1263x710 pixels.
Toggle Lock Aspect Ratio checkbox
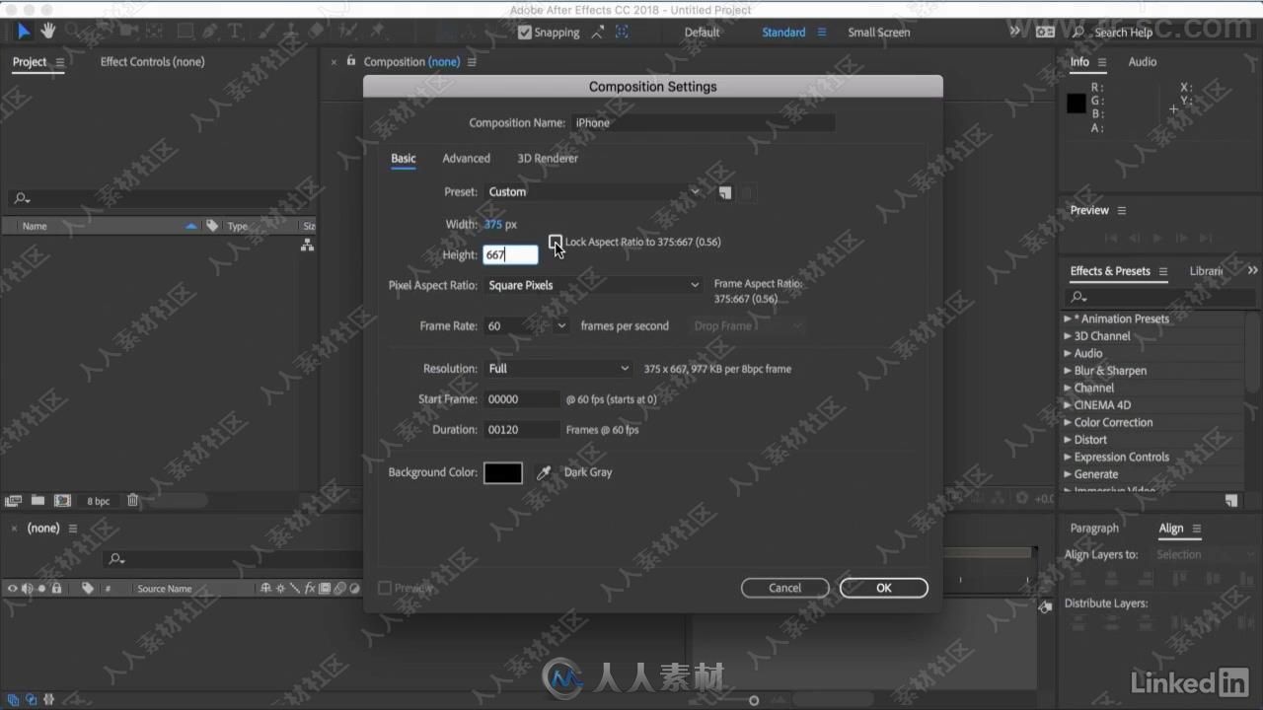pyautogui.click(x=556, y=242)
